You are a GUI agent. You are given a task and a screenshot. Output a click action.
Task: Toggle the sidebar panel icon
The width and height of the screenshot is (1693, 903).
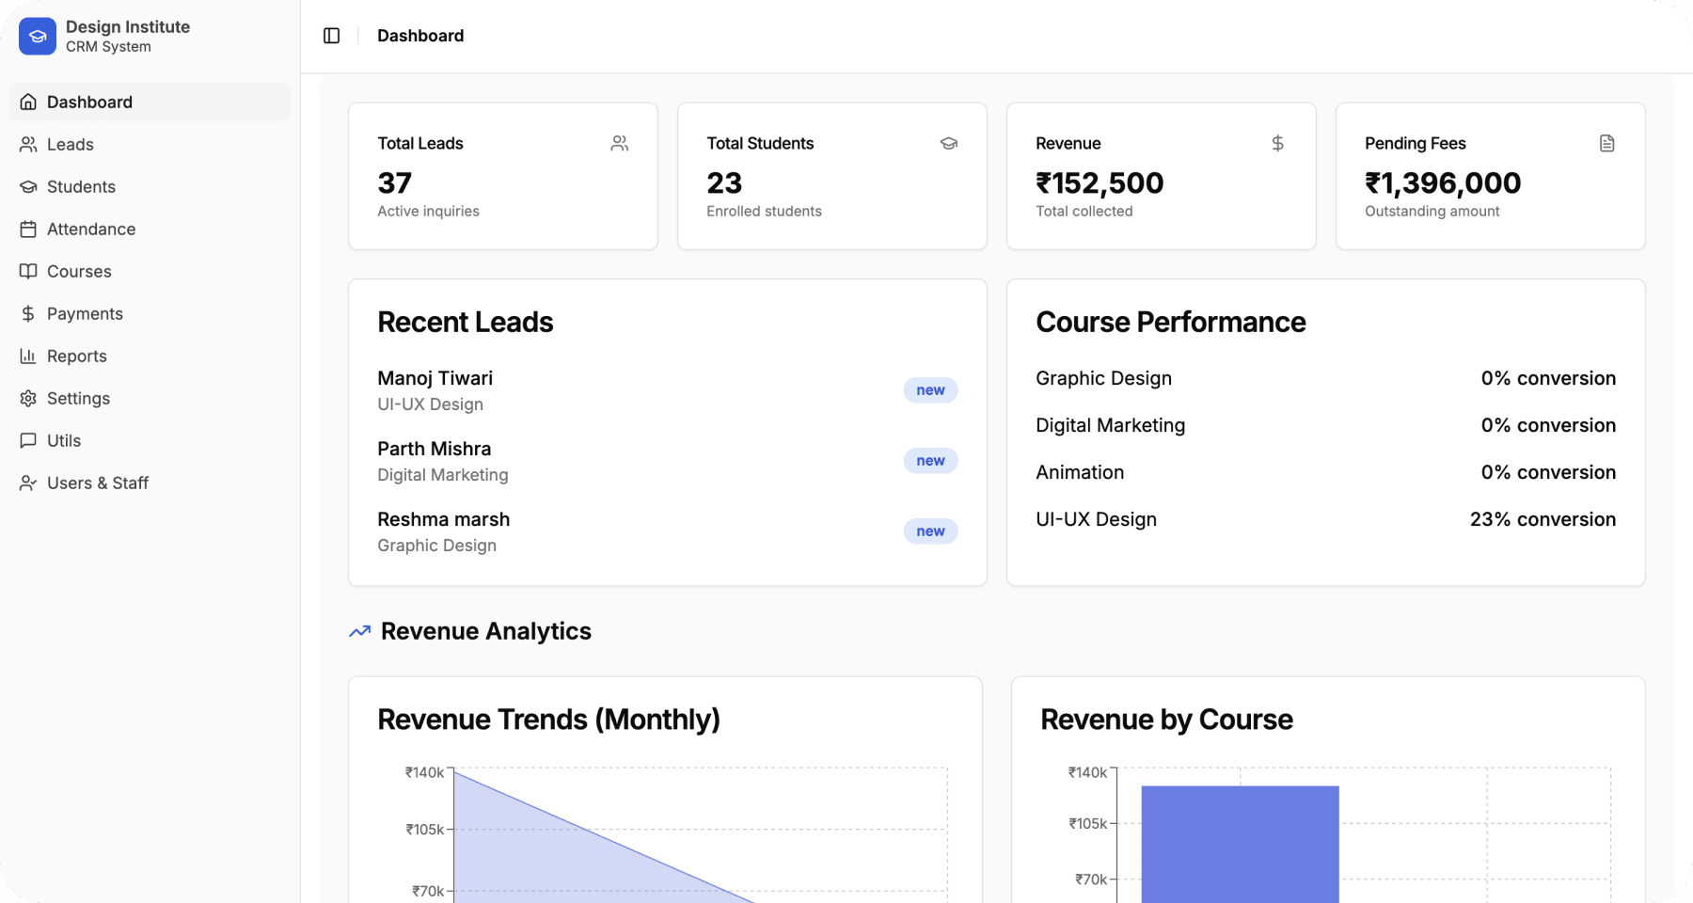click(x=331, y=36)
